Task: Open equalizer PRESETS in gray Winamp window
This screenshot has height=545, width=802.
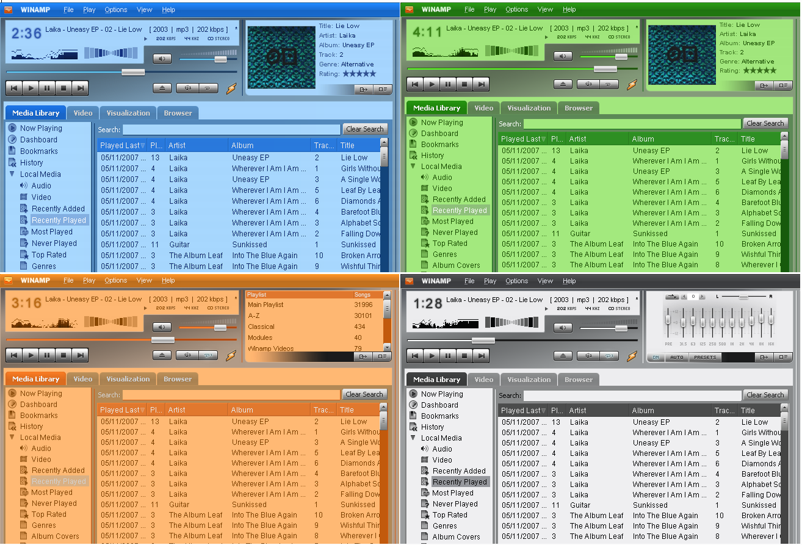Action: click(x=705, y=358)
